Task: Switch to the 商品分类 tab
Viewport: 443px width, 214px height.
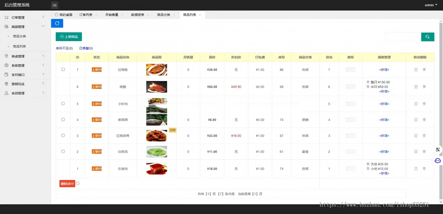Action: [164, 15]
